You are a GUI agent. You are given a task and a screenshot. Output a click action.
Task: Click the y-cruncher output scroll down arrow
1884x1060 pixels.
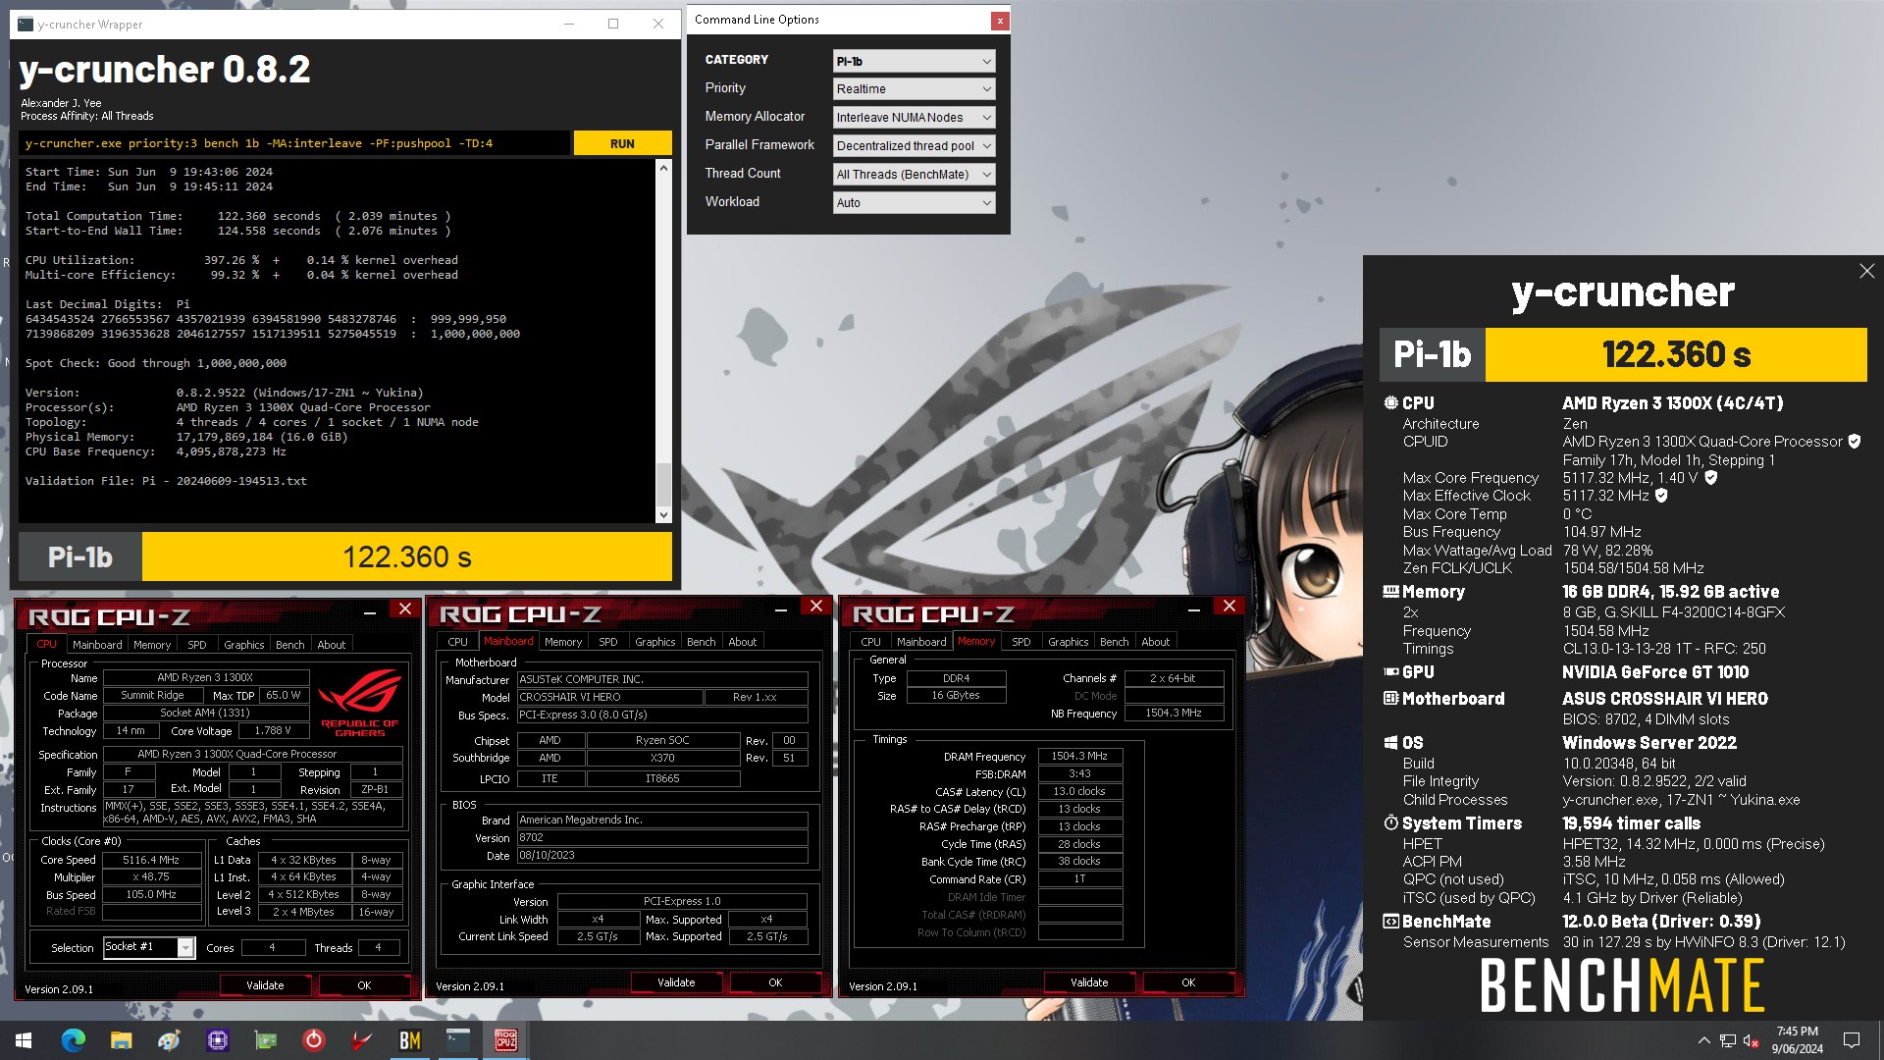coord(663,514)
